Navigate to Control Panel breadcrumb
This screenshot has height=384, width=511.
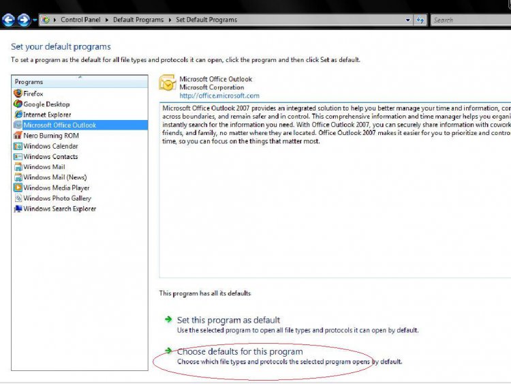(80, 20)
